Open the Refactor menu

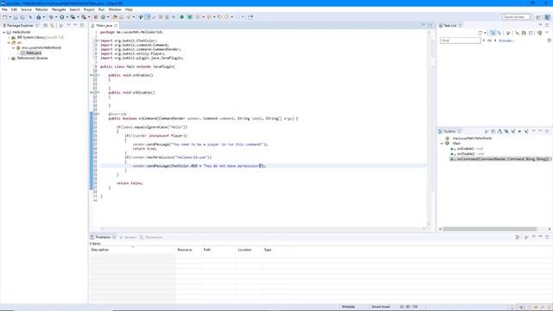click(x=41, y=10)
